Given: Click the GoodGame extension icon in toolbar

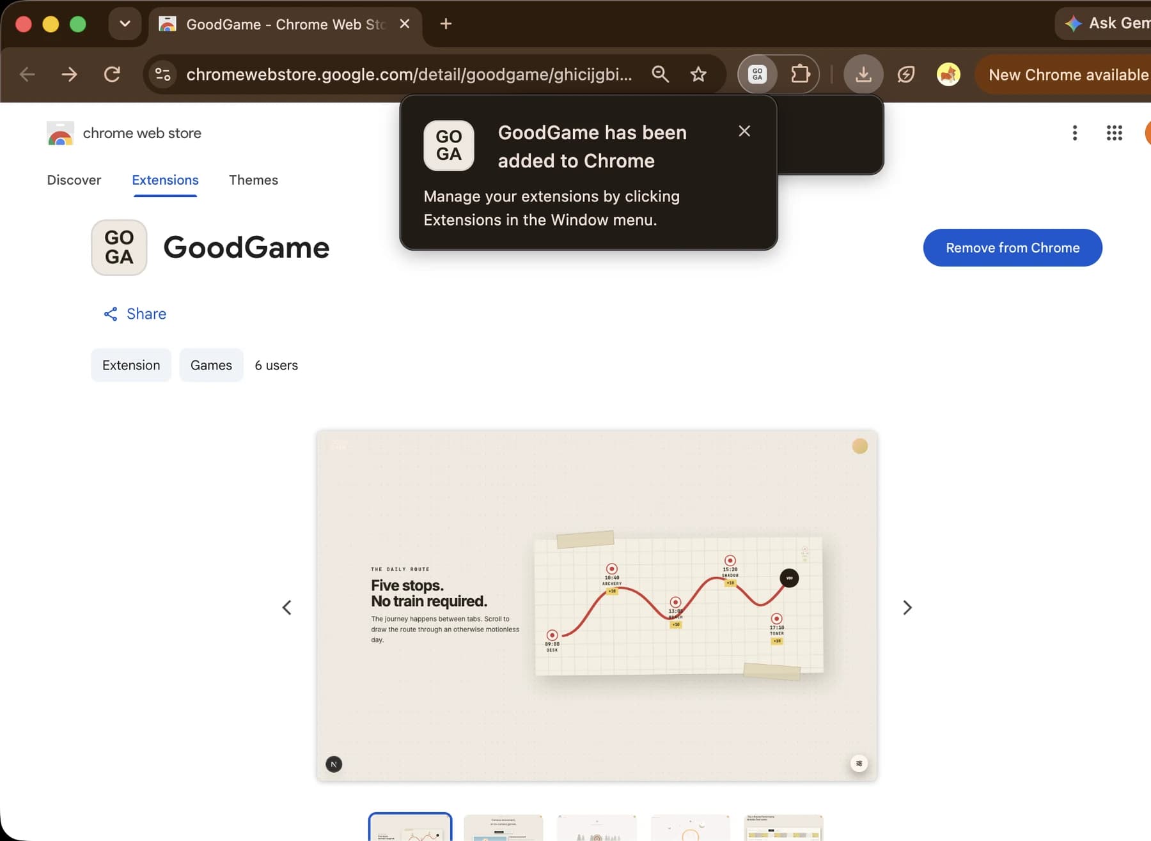Looking at the screenshot, I should [x=757, y=74].
